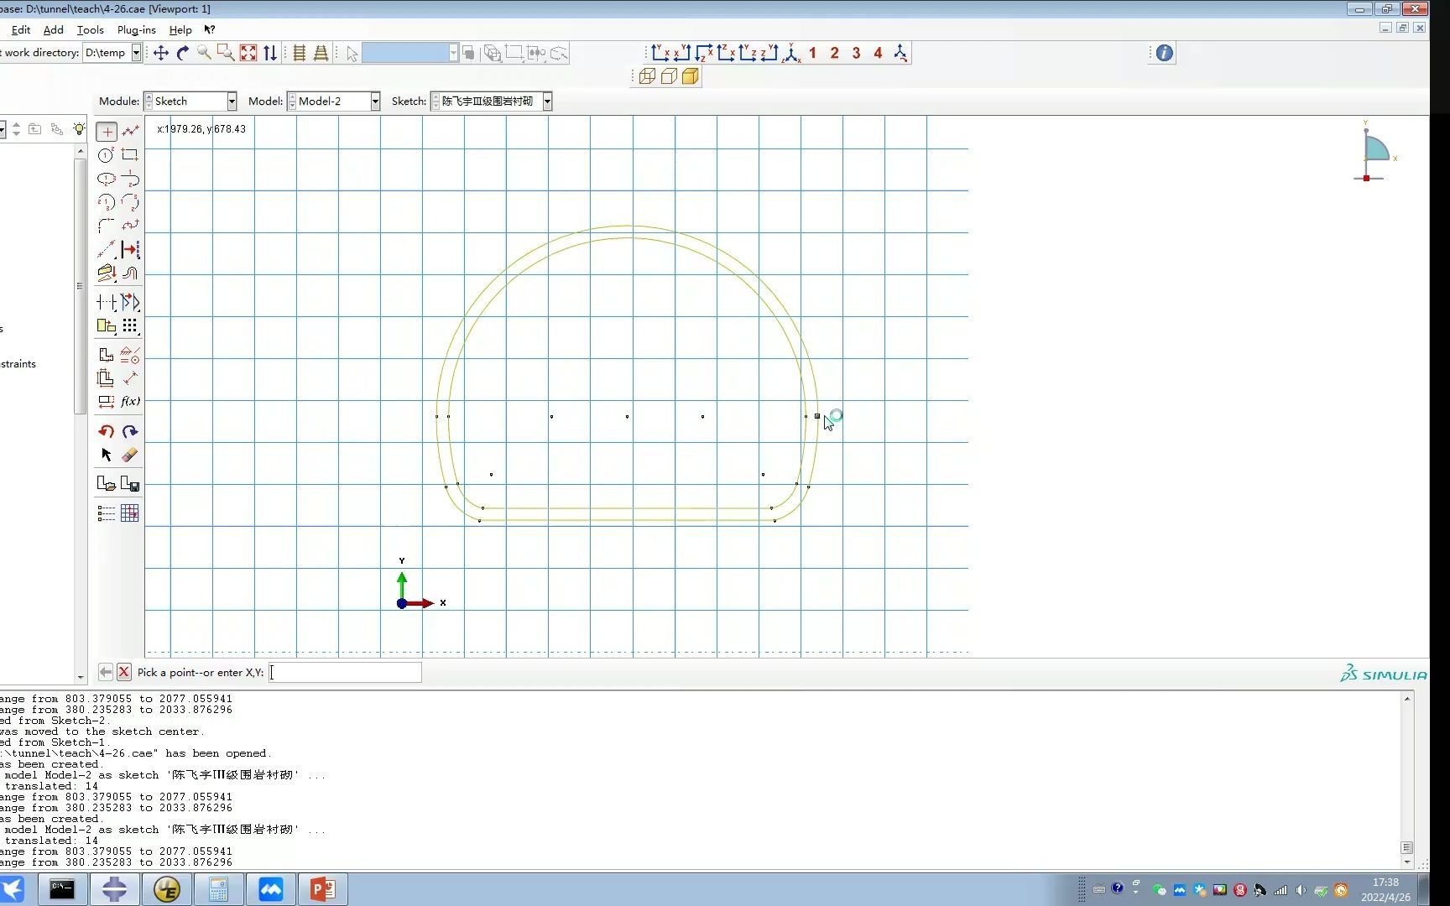
Task: Click the stepper beside Module field
Action: (149, 102)
